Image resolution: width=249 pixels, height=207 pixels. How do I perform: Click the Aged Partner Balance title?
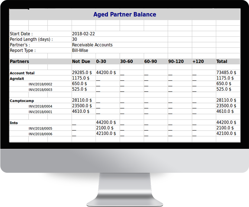pos(125,14)
